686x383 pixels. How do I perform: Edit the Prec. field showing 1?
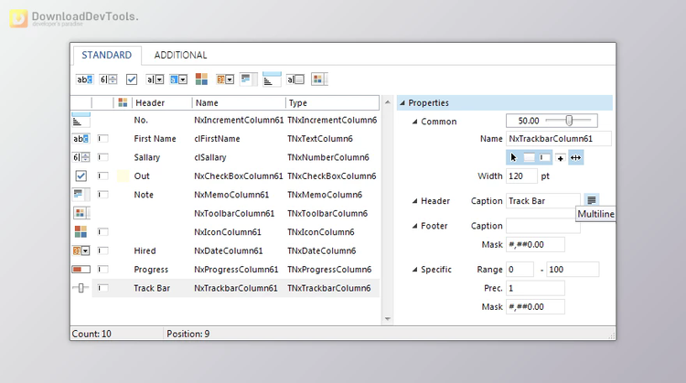point(535,288)
